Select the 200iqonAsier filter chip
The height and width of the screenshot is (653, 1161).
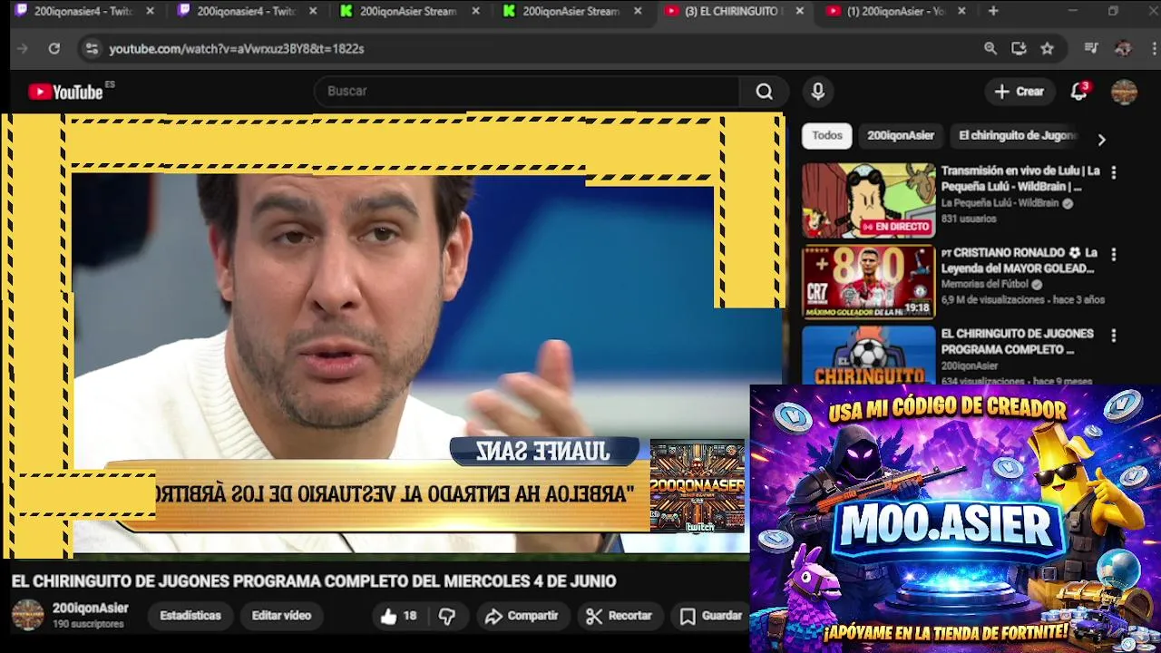pyautogui.click(x=900, y=136)
